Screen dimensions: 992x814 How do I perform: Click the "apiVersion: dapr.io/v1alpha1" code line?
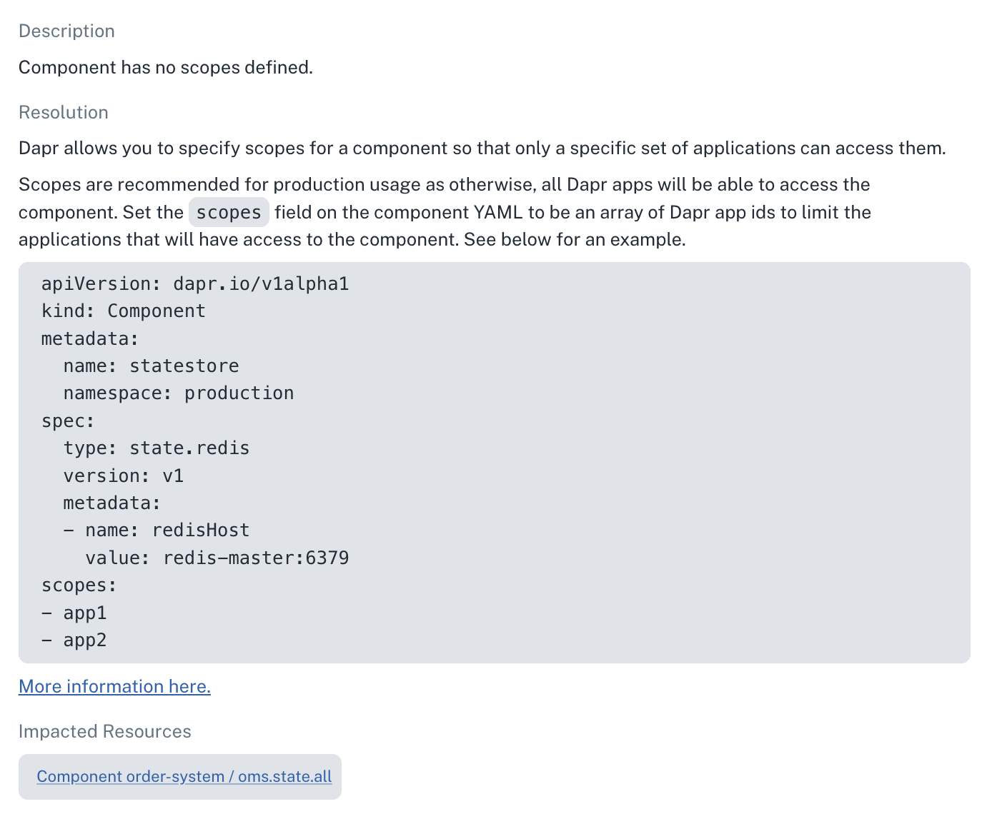click(195, 283)
